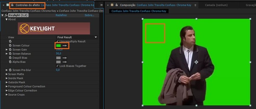The height and width of the screenshot is (109, 256).
Task: Select the Controles do efeito tab
Action: point(28,5)
